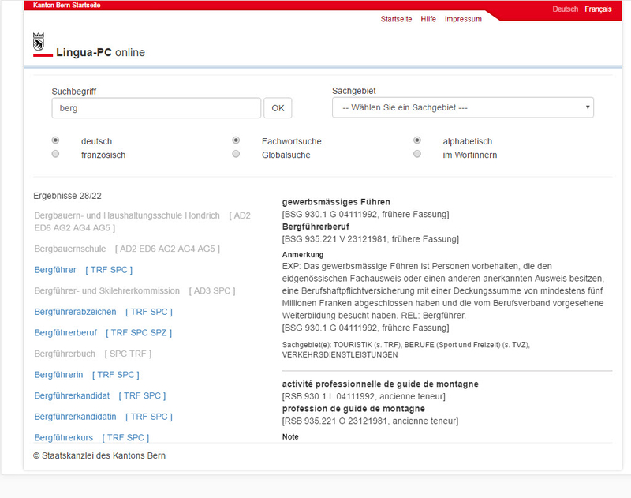Open the Impressum page
This screenshot has width=631, height=498.
463,19
